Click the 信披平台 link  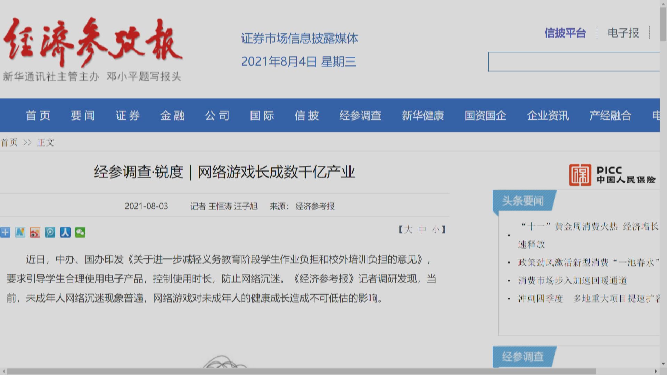coord(565,33)
